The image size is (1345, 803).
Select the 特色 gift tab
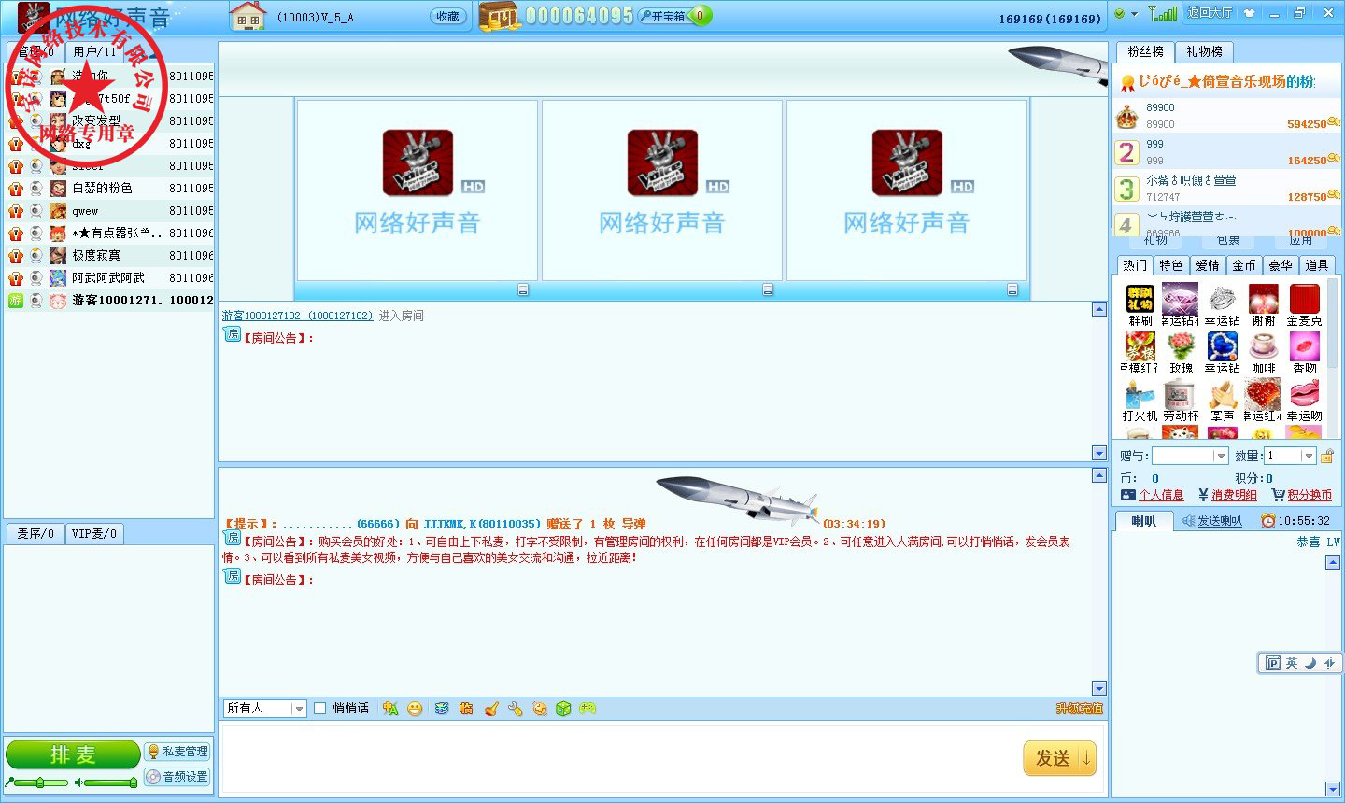tap(1171, 265)
